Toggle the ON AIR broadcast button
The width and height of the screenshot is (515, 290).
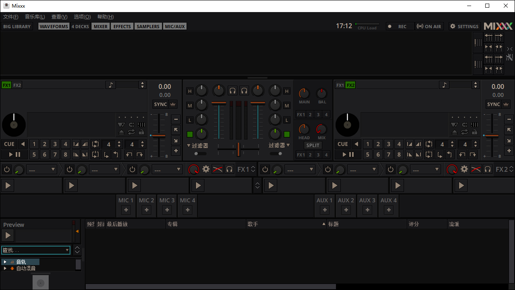[429, 27]
